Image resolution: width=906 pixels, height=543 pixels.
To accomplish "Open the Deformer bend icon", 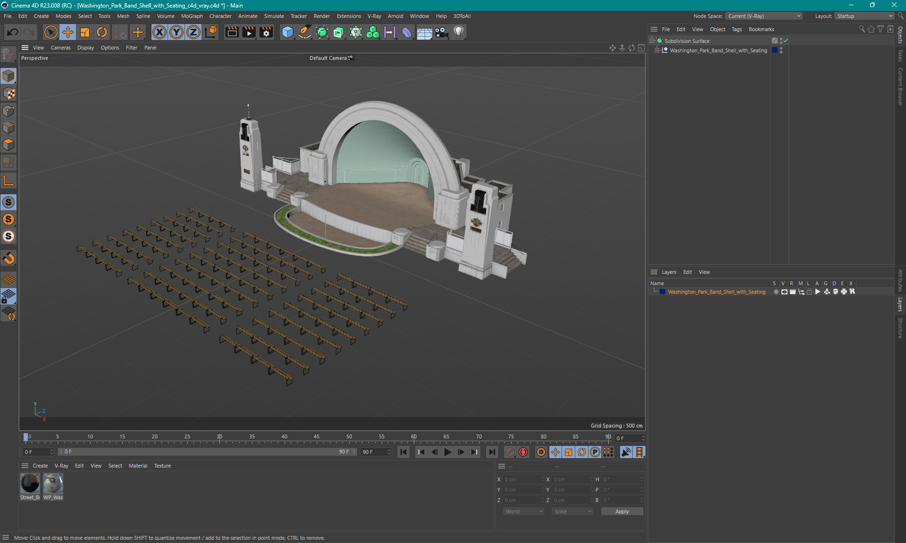I will point(407,32).
